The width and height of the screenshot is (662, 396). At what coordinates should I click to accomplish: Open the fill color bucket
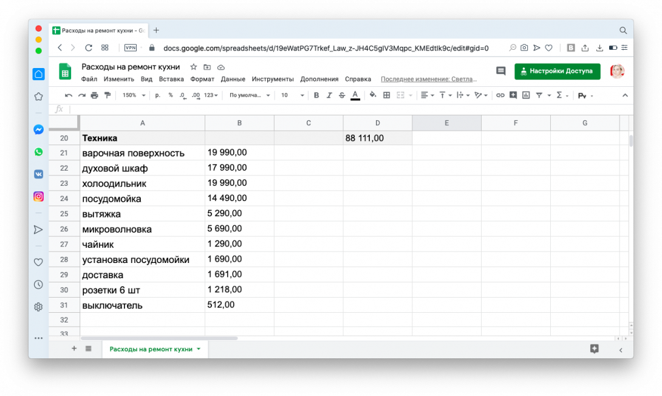click(x=372, y=95)
